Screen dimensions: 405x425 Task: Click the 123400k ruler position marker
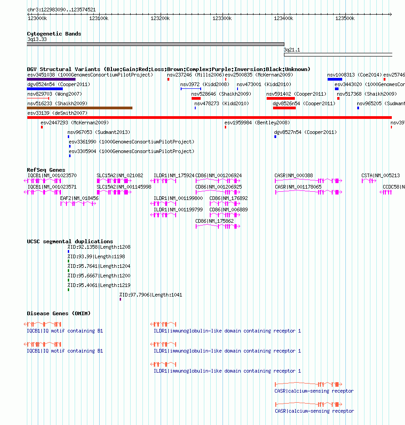point(283,18)
